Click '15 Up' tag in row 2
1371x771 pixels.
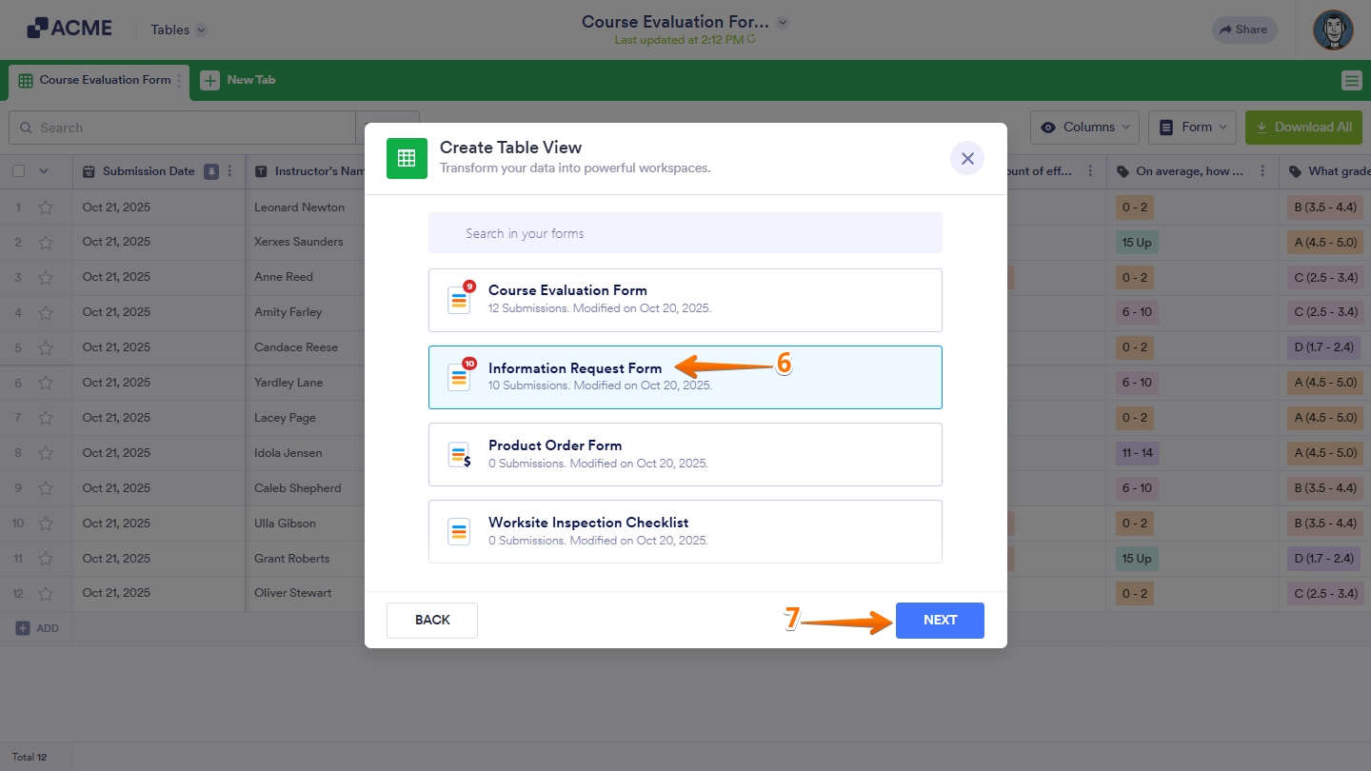pos(1137,243)
